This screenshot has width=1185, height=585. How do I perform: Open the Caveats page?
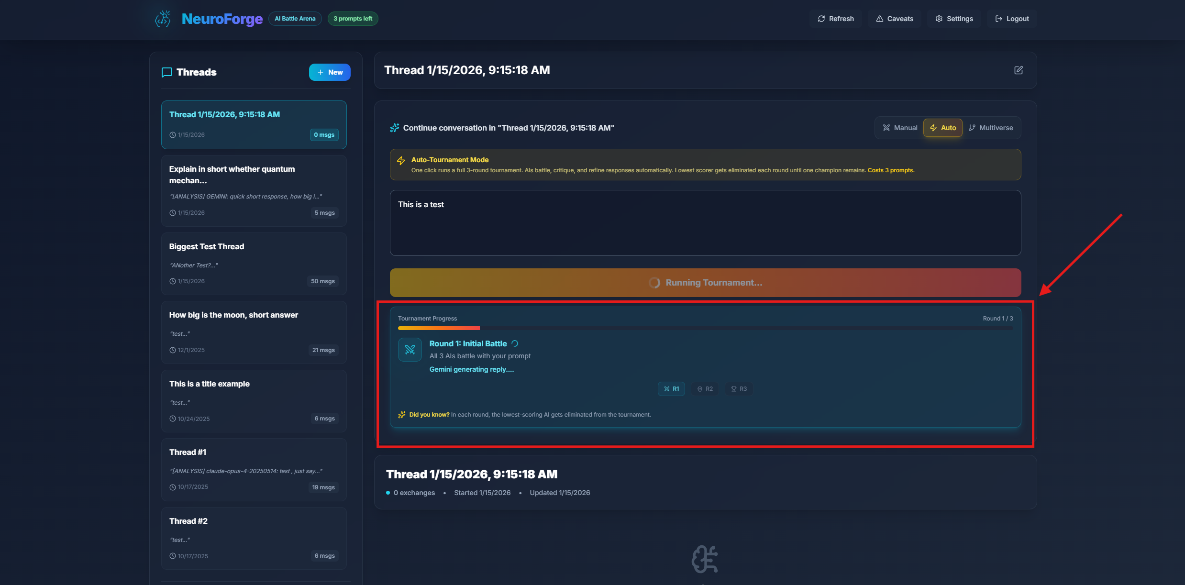tap(894, 19)
